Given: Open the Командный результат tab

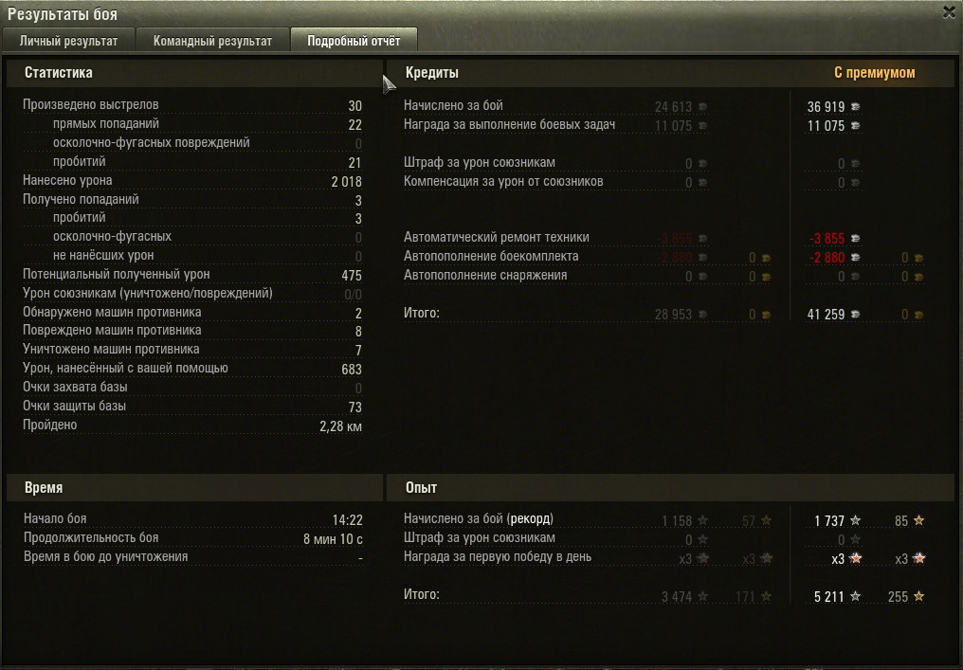Looking at the screenshot, I should [x=212, y=41].
